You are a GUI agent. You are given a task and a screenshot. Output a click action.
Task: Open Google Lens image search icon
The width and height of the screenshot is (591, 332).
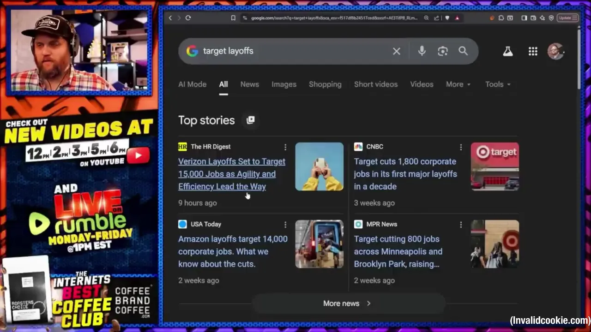(x=443, y=51)
